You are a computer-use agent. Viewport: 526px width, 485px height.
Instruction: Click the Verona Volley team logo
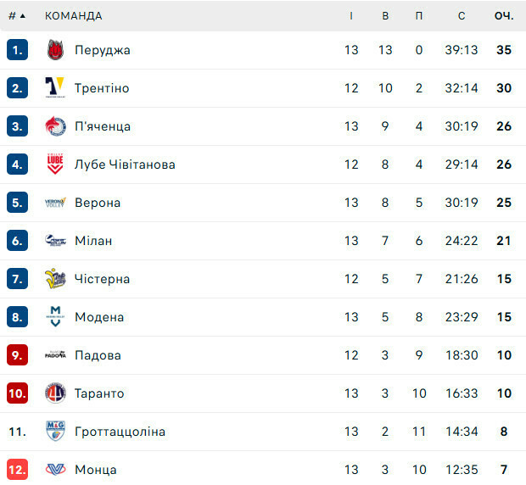pos(55,203)
